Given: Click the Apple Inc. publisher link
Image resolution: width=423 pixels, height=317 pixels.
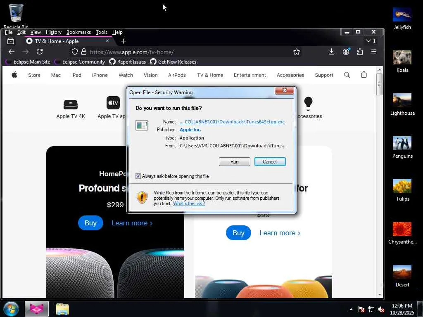Looking at the screenshot, I should (190, 130).
